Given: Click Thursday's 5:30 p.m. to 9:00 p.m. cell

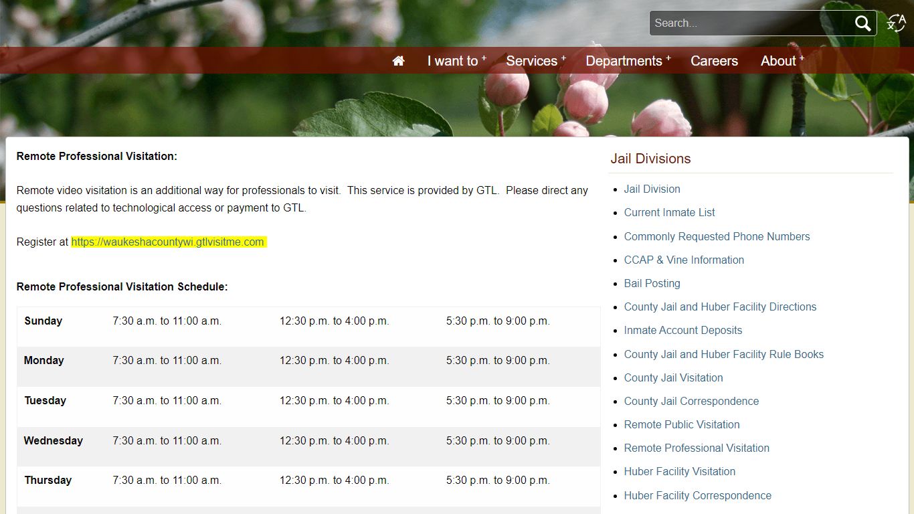Looking at the screenshot, I should (x=498, y=481).
